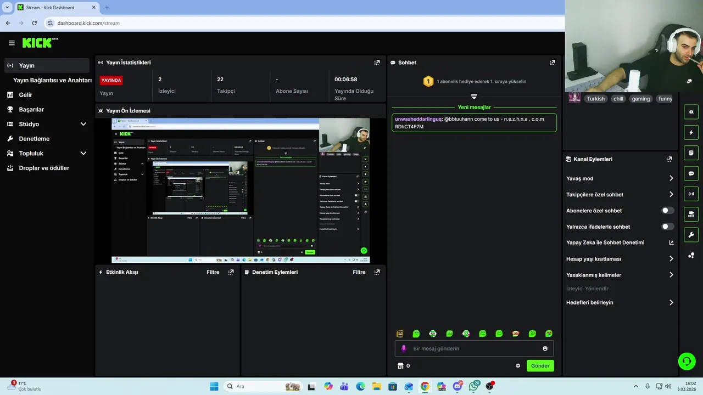
Task: Pop out the Etkinlik Akışı panel
Action: [231, 272]
